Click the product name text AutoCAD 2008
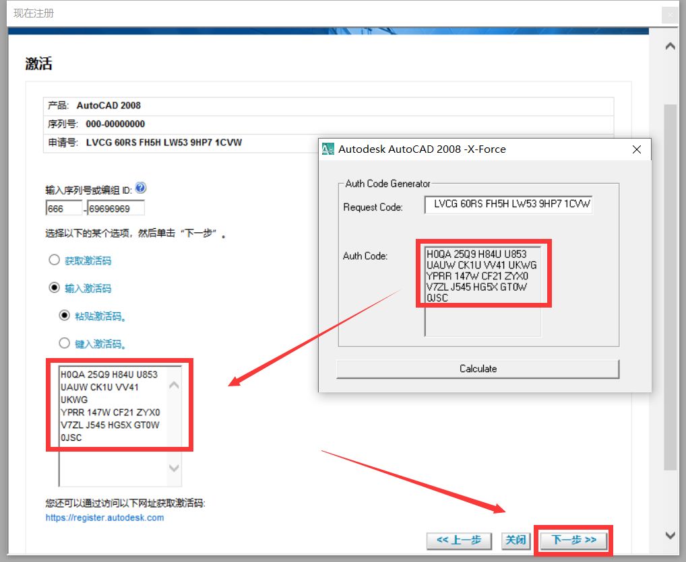 (x=108, y=105)
